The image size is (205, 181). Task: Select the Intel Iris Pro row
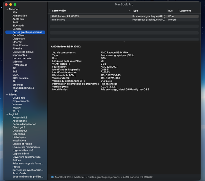[124, 20]
